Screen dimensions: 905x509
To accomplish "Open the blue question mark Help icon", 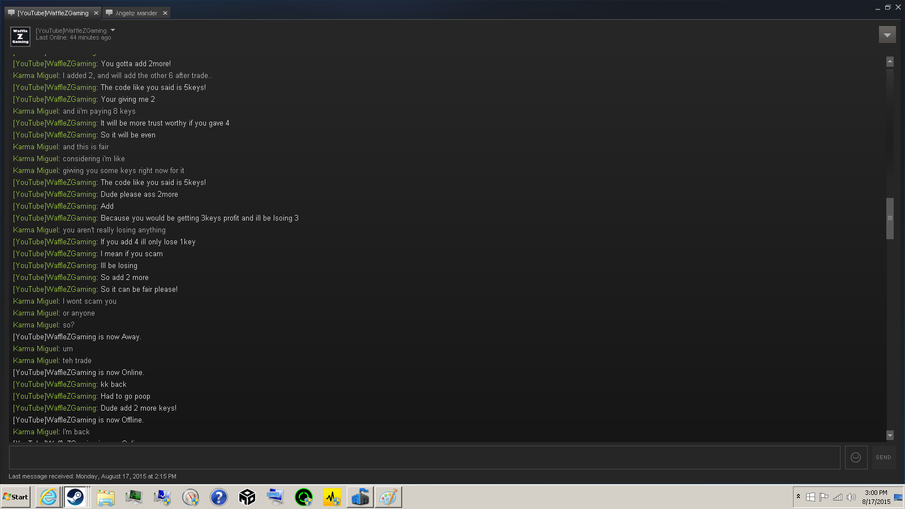I will (219, 497).
